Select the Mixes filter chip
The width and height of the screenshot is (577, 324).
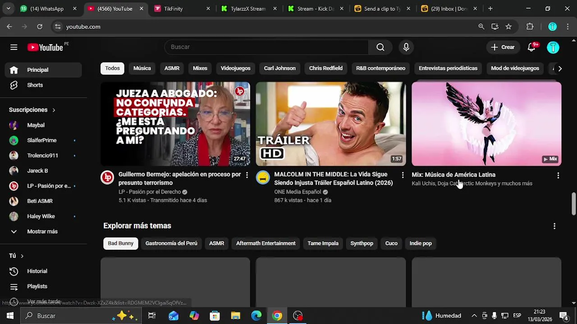pos(200,68)
